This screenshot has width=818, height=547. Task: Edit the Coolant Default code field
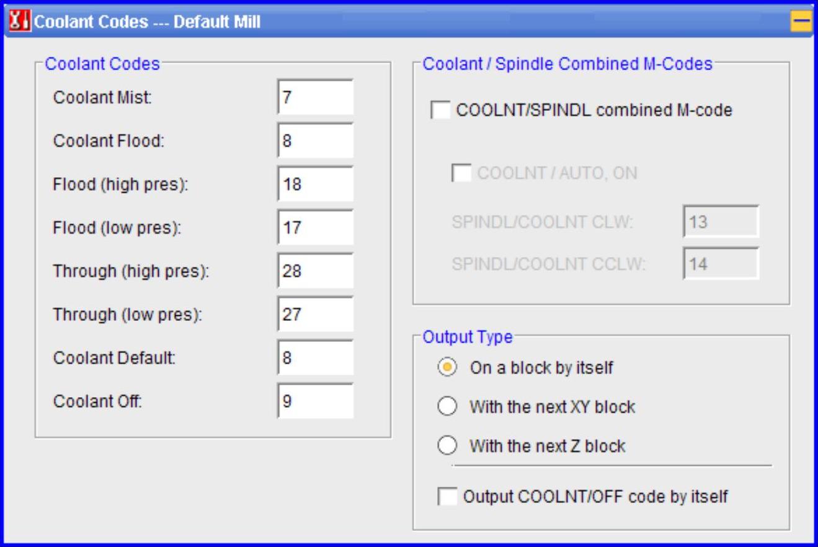pos(316,358)
